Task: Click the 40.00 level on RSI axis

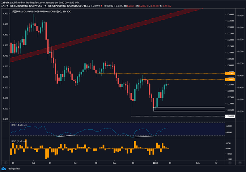Action: click(x=229, y=132)
